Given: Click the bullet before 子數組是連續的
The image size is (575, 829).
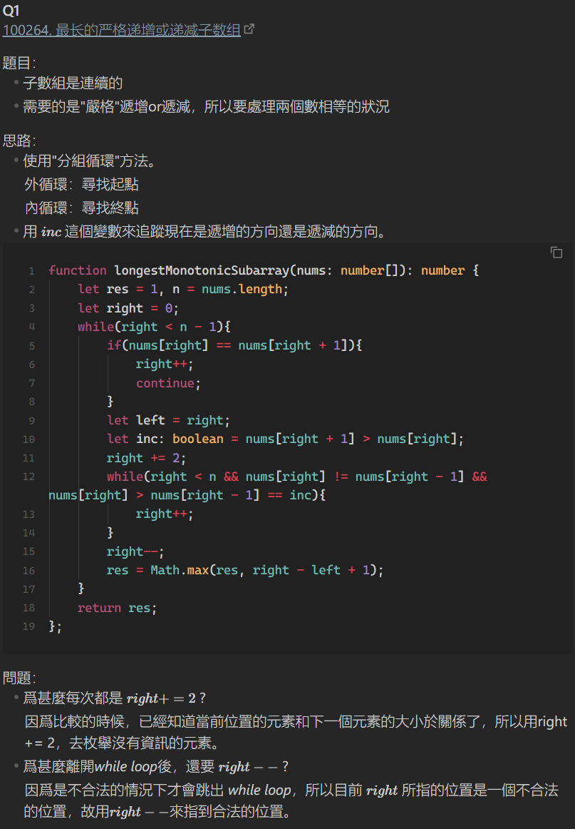Looking at the screenshot, I should click(x=16, y=83).
